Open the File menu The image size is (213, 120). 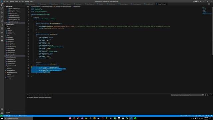[x=4, y=1]
